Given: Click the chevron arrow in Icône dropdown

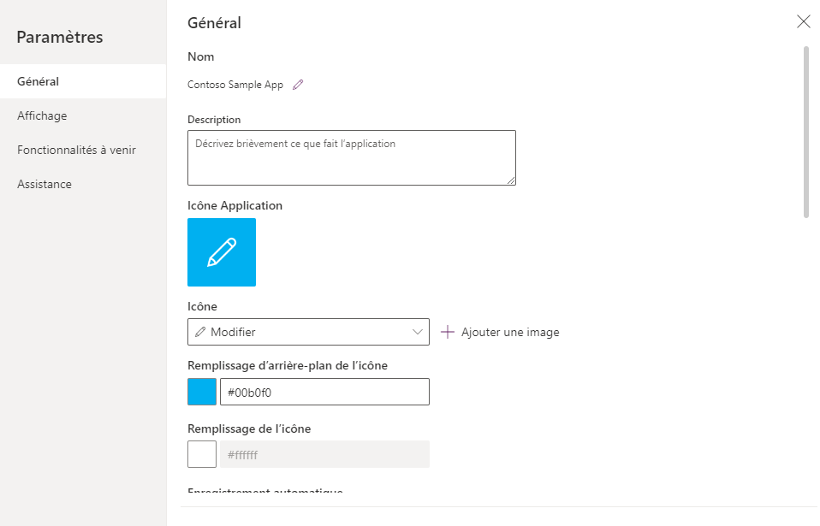Looking at the screenshot, I should (418, 332).
